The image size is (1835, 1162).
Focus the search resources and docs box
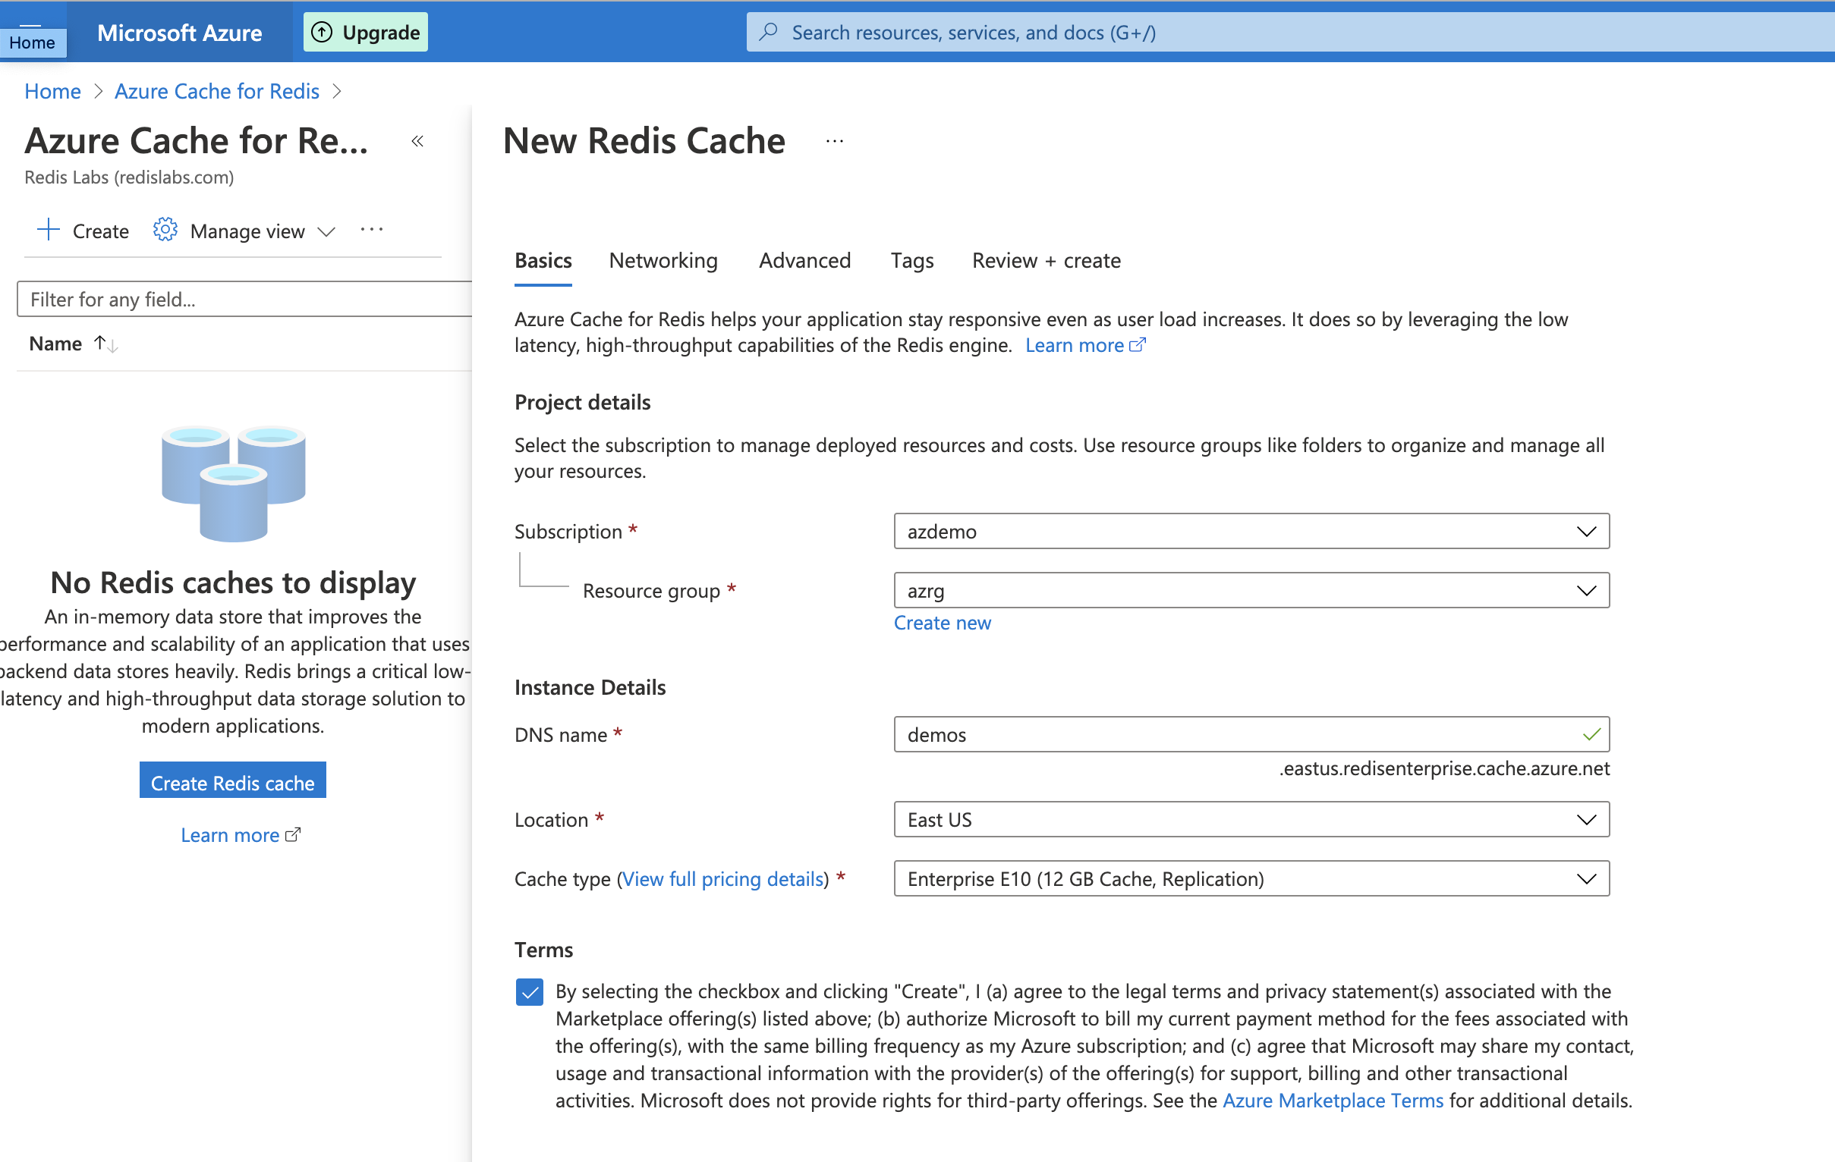pyautogui.click(x=1290, y=32)
